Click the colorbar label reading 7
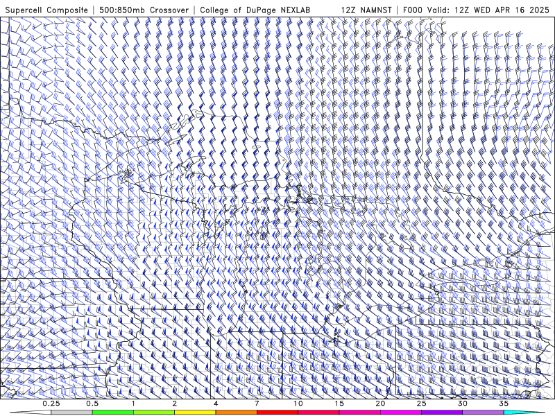 click(x=257, y=404)
